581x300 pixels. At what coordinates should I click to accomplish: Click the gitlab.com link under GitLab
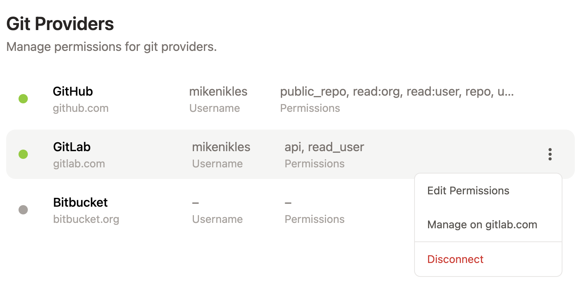(79, 163)
